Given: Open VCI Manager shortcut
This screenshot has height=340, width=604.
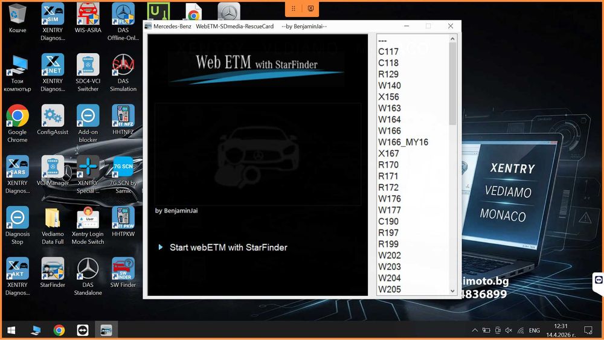Looking at the screenshot, I should click(53, 171).
